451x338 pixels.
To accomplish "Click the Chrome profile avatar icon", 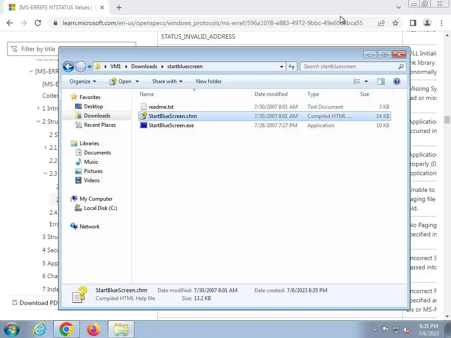I will pyautogui.click(x=427, y=23).
